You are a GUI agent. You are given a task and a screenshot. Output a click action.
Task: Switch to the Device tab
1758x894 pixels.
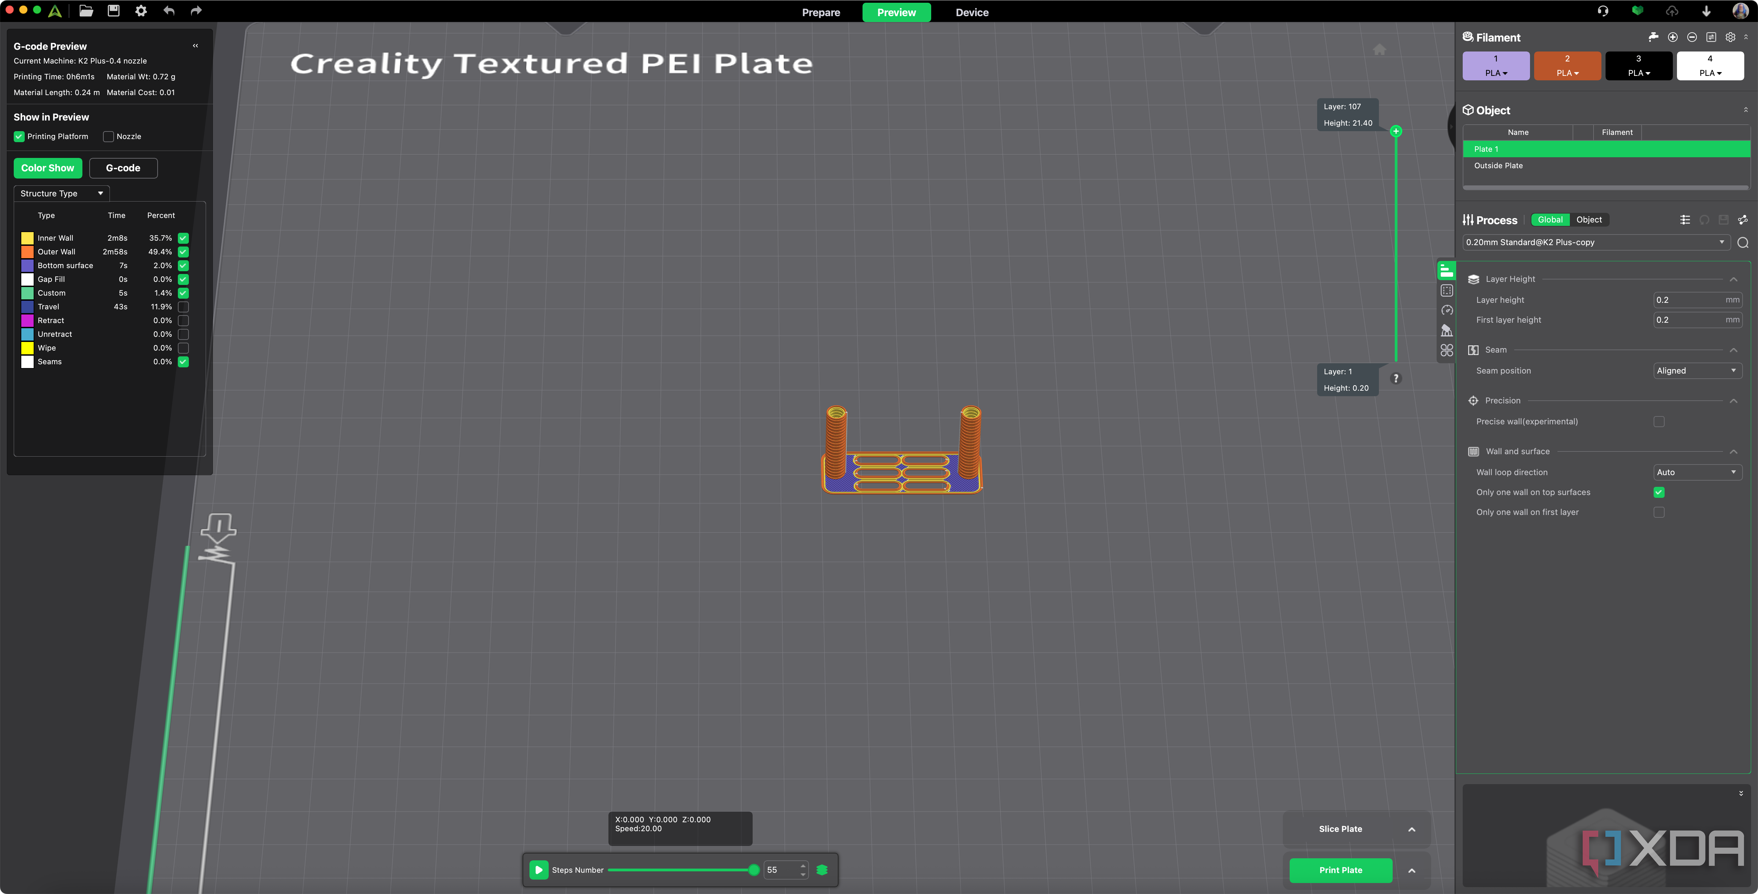pos(971,12)
